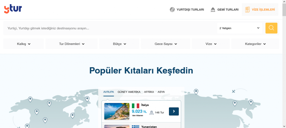Expand the Kalkış filter dropdown

click(x=23, y=44)
